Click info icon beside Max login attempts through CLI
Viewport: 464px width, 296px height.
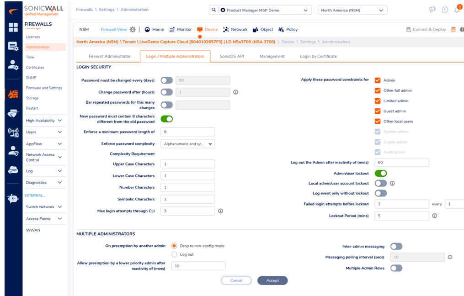[220, 211]
